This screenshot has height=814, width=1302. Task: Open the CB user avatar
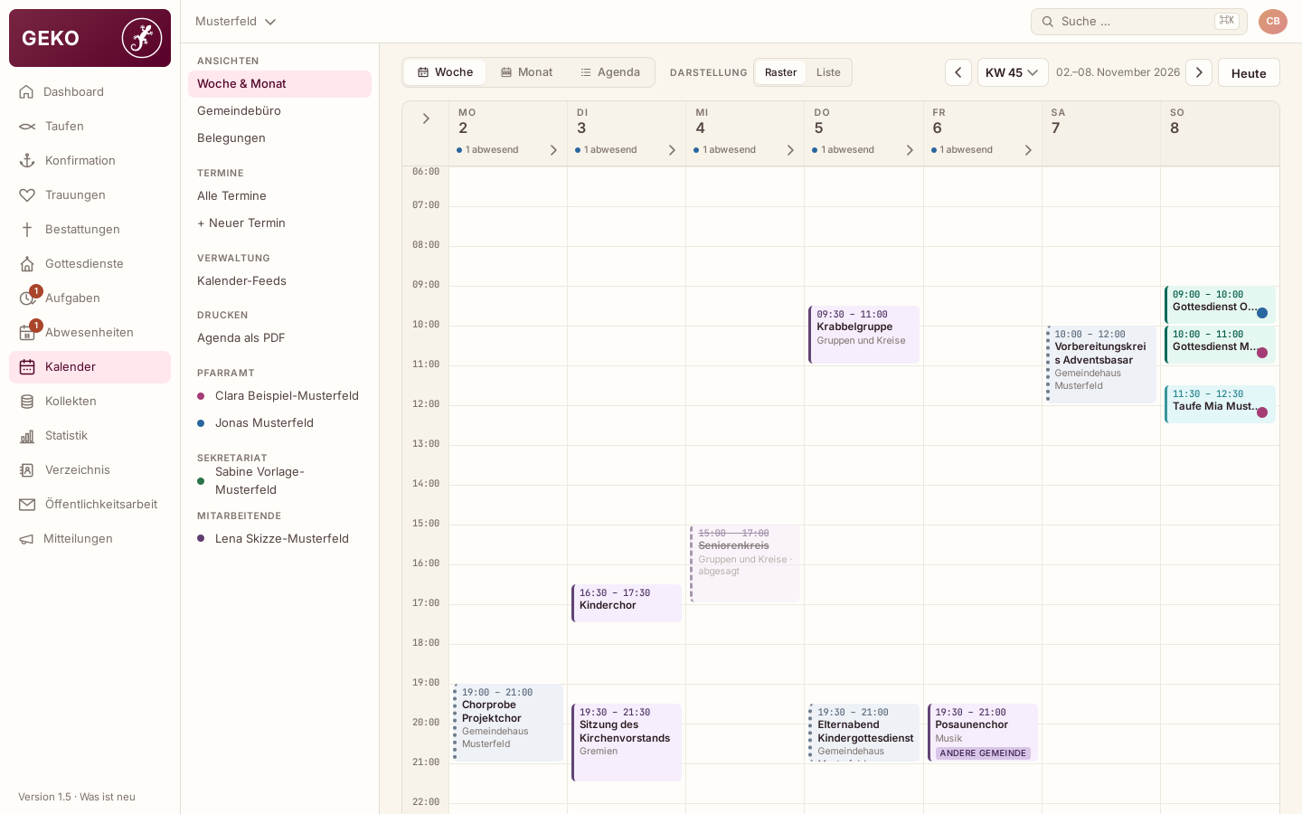coord(1272,21)
